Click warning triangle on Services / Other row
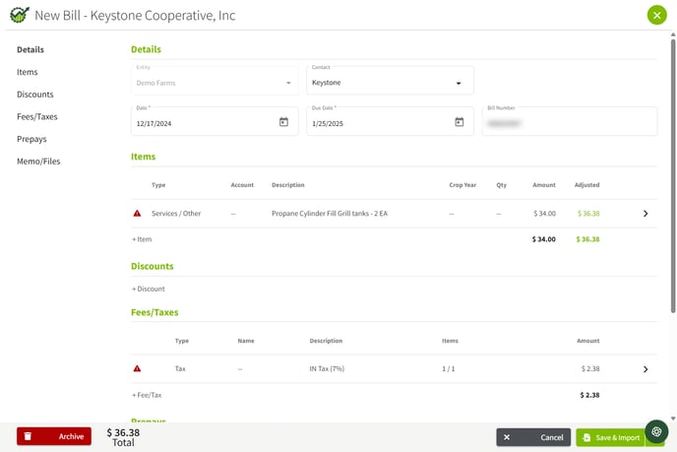The image size is (677, 452). tap(137, 214)
